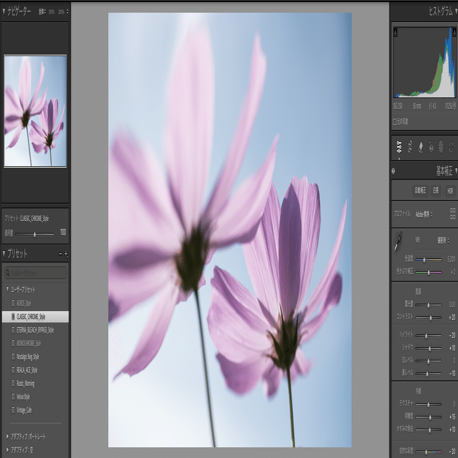This screenshot has width=458, height=458.
Task: Expand the アダプティブ:ポートレート group
Action: (x=7, y=437)
